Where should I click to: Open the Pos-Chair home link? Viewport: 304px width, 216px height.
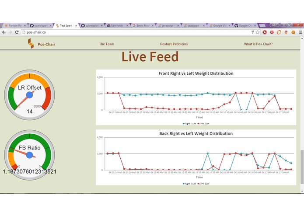tap(46, 44)
